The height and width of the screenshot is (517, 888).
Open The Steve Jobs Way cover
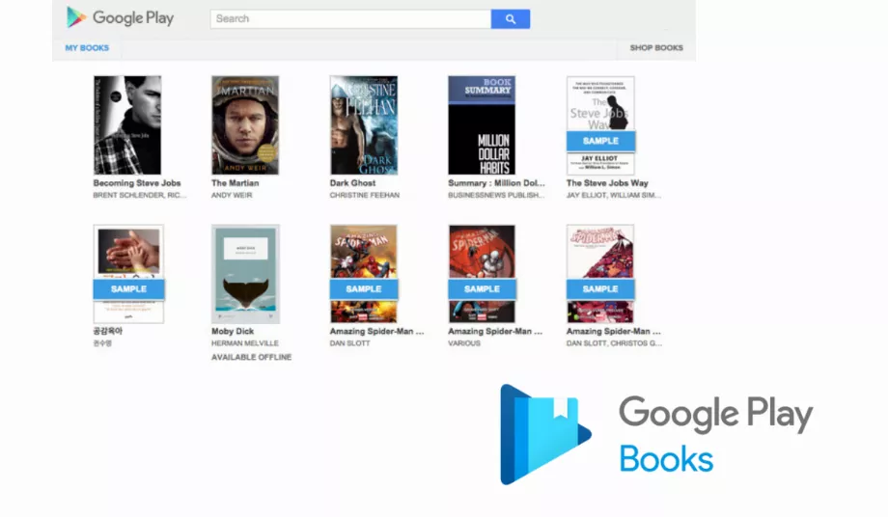[600, 125]
